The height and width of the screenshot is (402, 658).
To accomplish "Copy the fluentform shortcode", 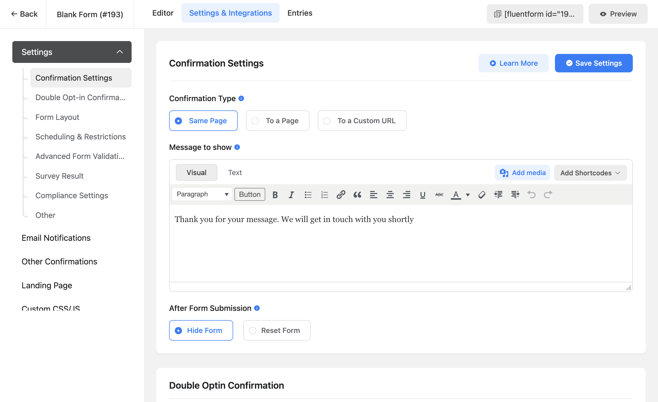I will coord(535,14).
